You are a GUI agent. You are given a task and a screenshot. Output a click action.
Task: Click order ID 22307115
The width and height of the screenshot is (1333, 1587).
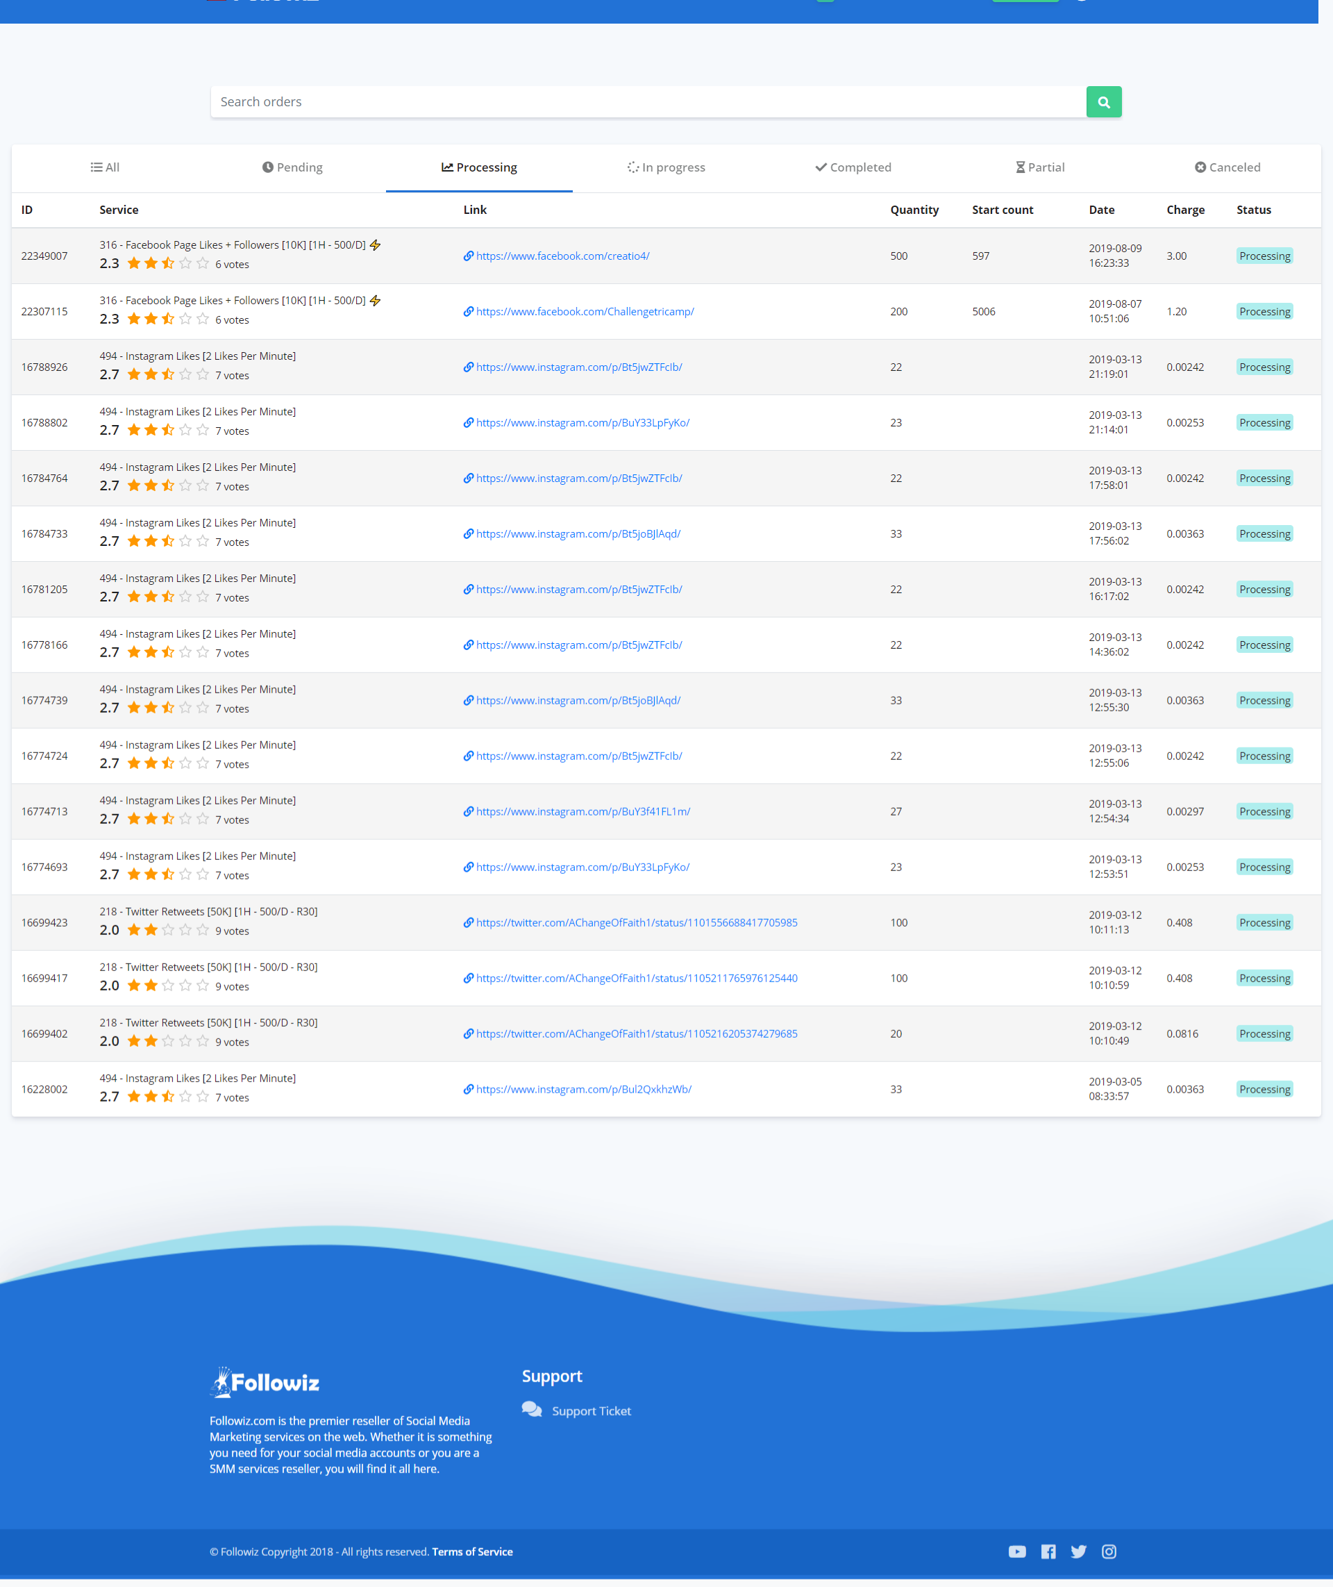click(x=44, y=312)
